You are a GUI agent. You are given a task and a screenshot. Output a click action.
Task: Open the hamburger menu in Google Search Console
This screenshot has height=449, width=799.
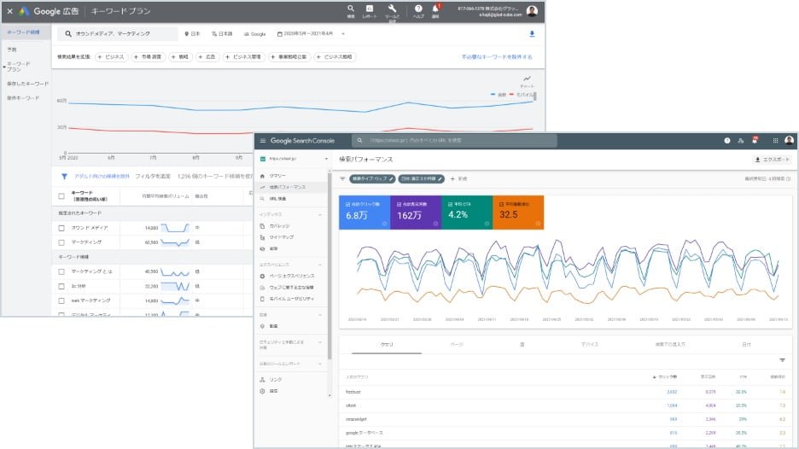click(263, 141)
